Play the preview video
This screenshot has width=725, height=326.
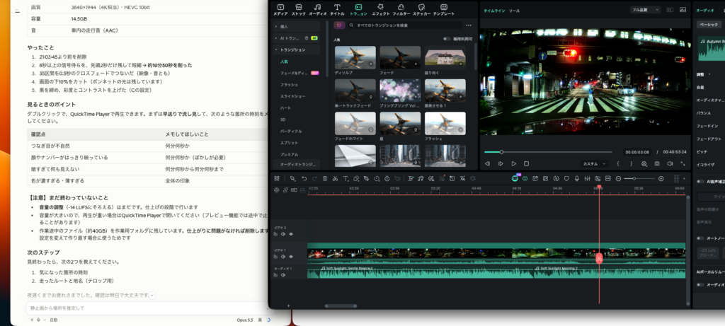(514, 164)
